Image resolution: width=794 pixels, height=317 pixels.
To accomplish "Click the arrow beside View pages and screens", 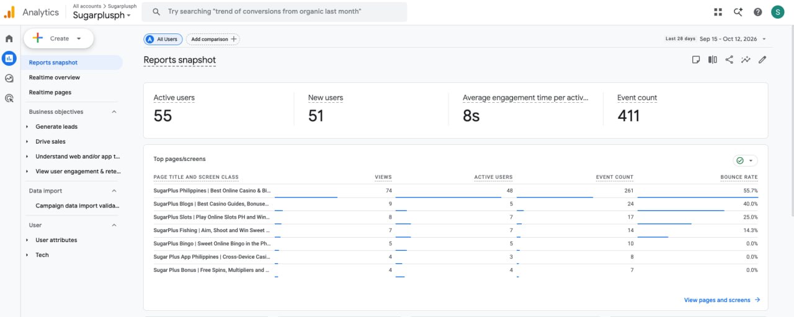I will pyautogui.click(x=757, y=300).
